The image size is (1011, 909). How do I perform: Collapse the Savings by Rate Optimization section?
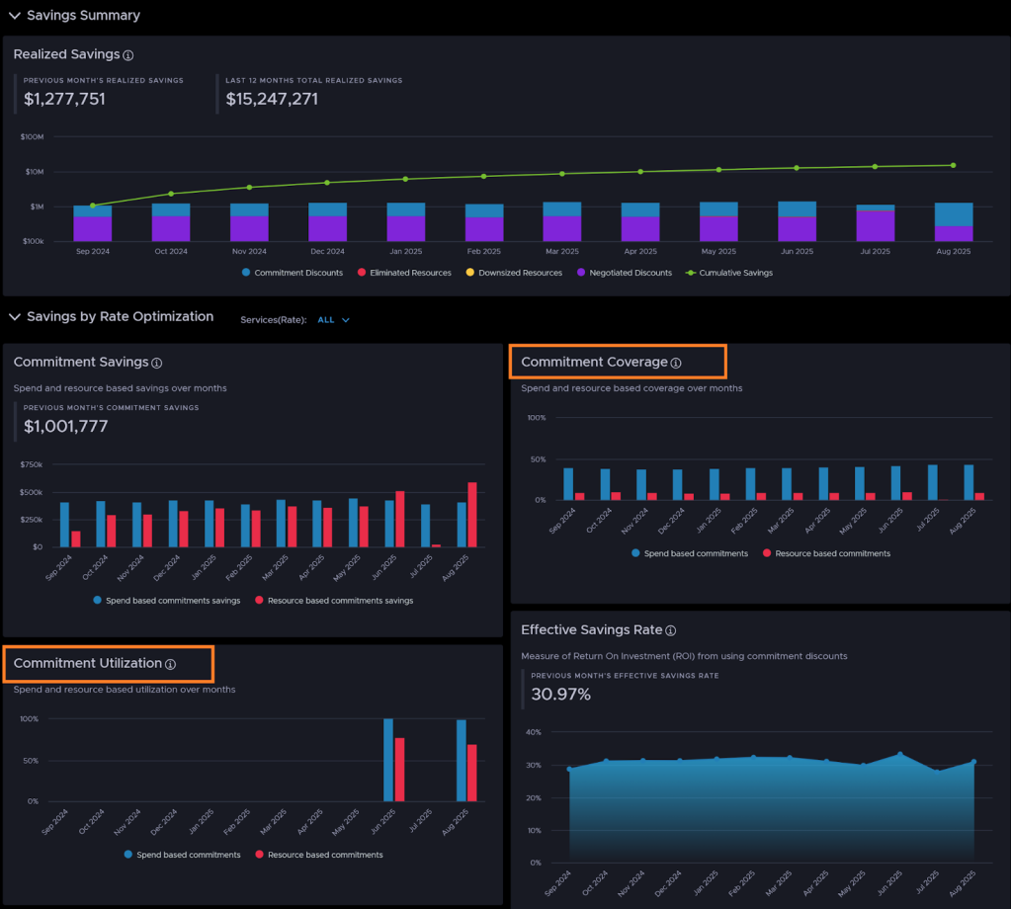click(14, 317)
